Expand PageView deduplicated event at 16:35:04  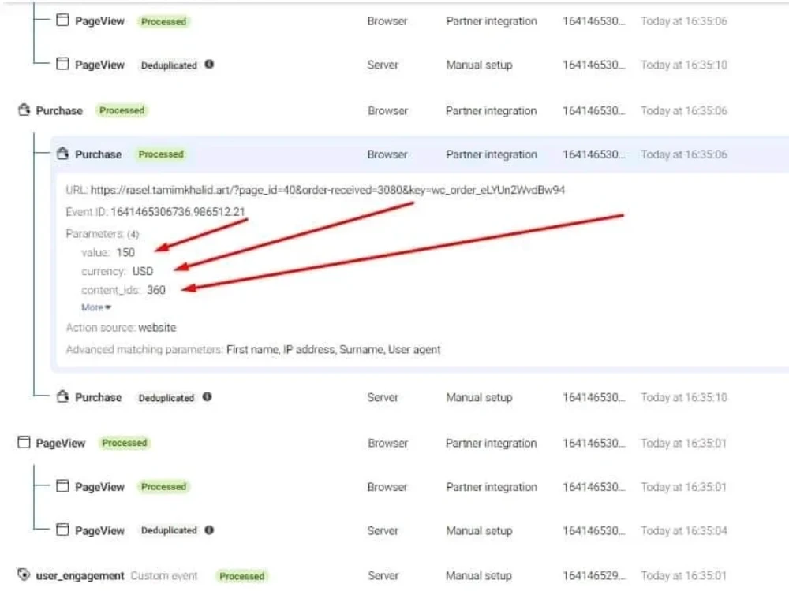(x=420, y=530)
